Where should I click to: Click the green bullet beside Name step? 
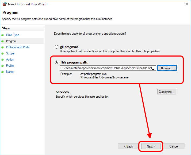coord(3,72)
